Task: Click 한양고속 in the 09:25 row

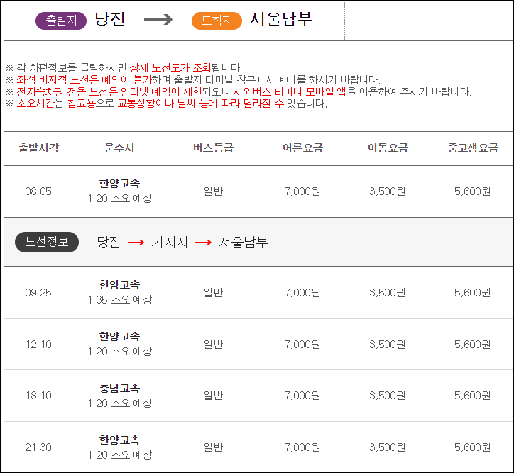Action: tap(120, 285)
